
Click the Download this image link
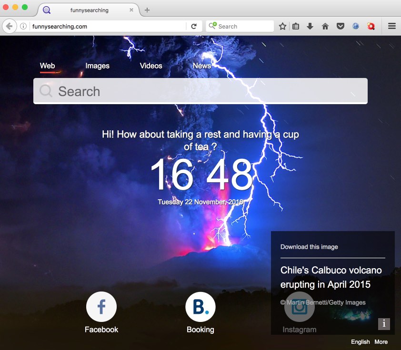(x=309, y=247)
